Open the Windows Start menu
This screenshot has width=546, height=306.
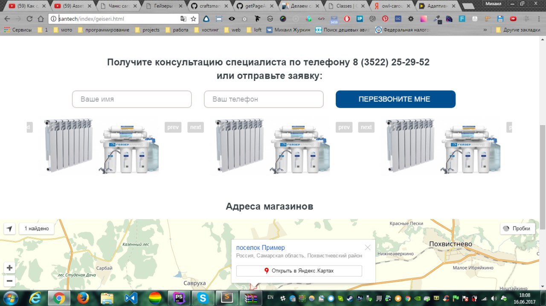(x=10, y=297)
